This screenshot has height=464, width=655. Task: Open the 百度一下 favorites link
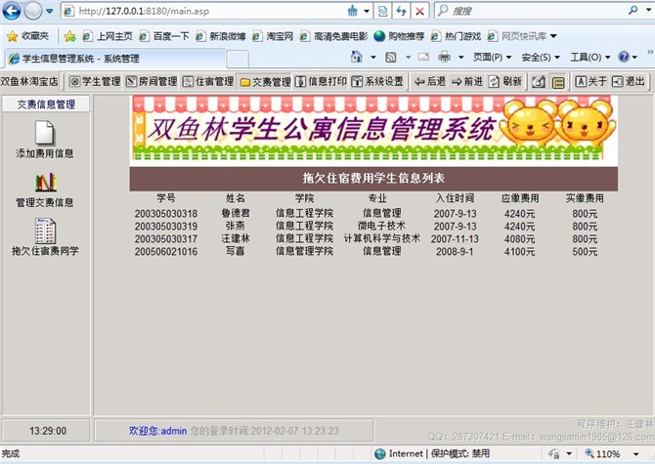(x=164, y=37)
